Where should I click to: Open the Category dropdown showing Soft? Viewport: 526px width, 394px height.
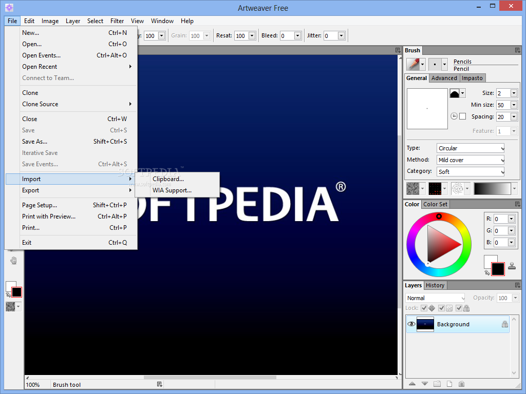click(x=471, y=171)
